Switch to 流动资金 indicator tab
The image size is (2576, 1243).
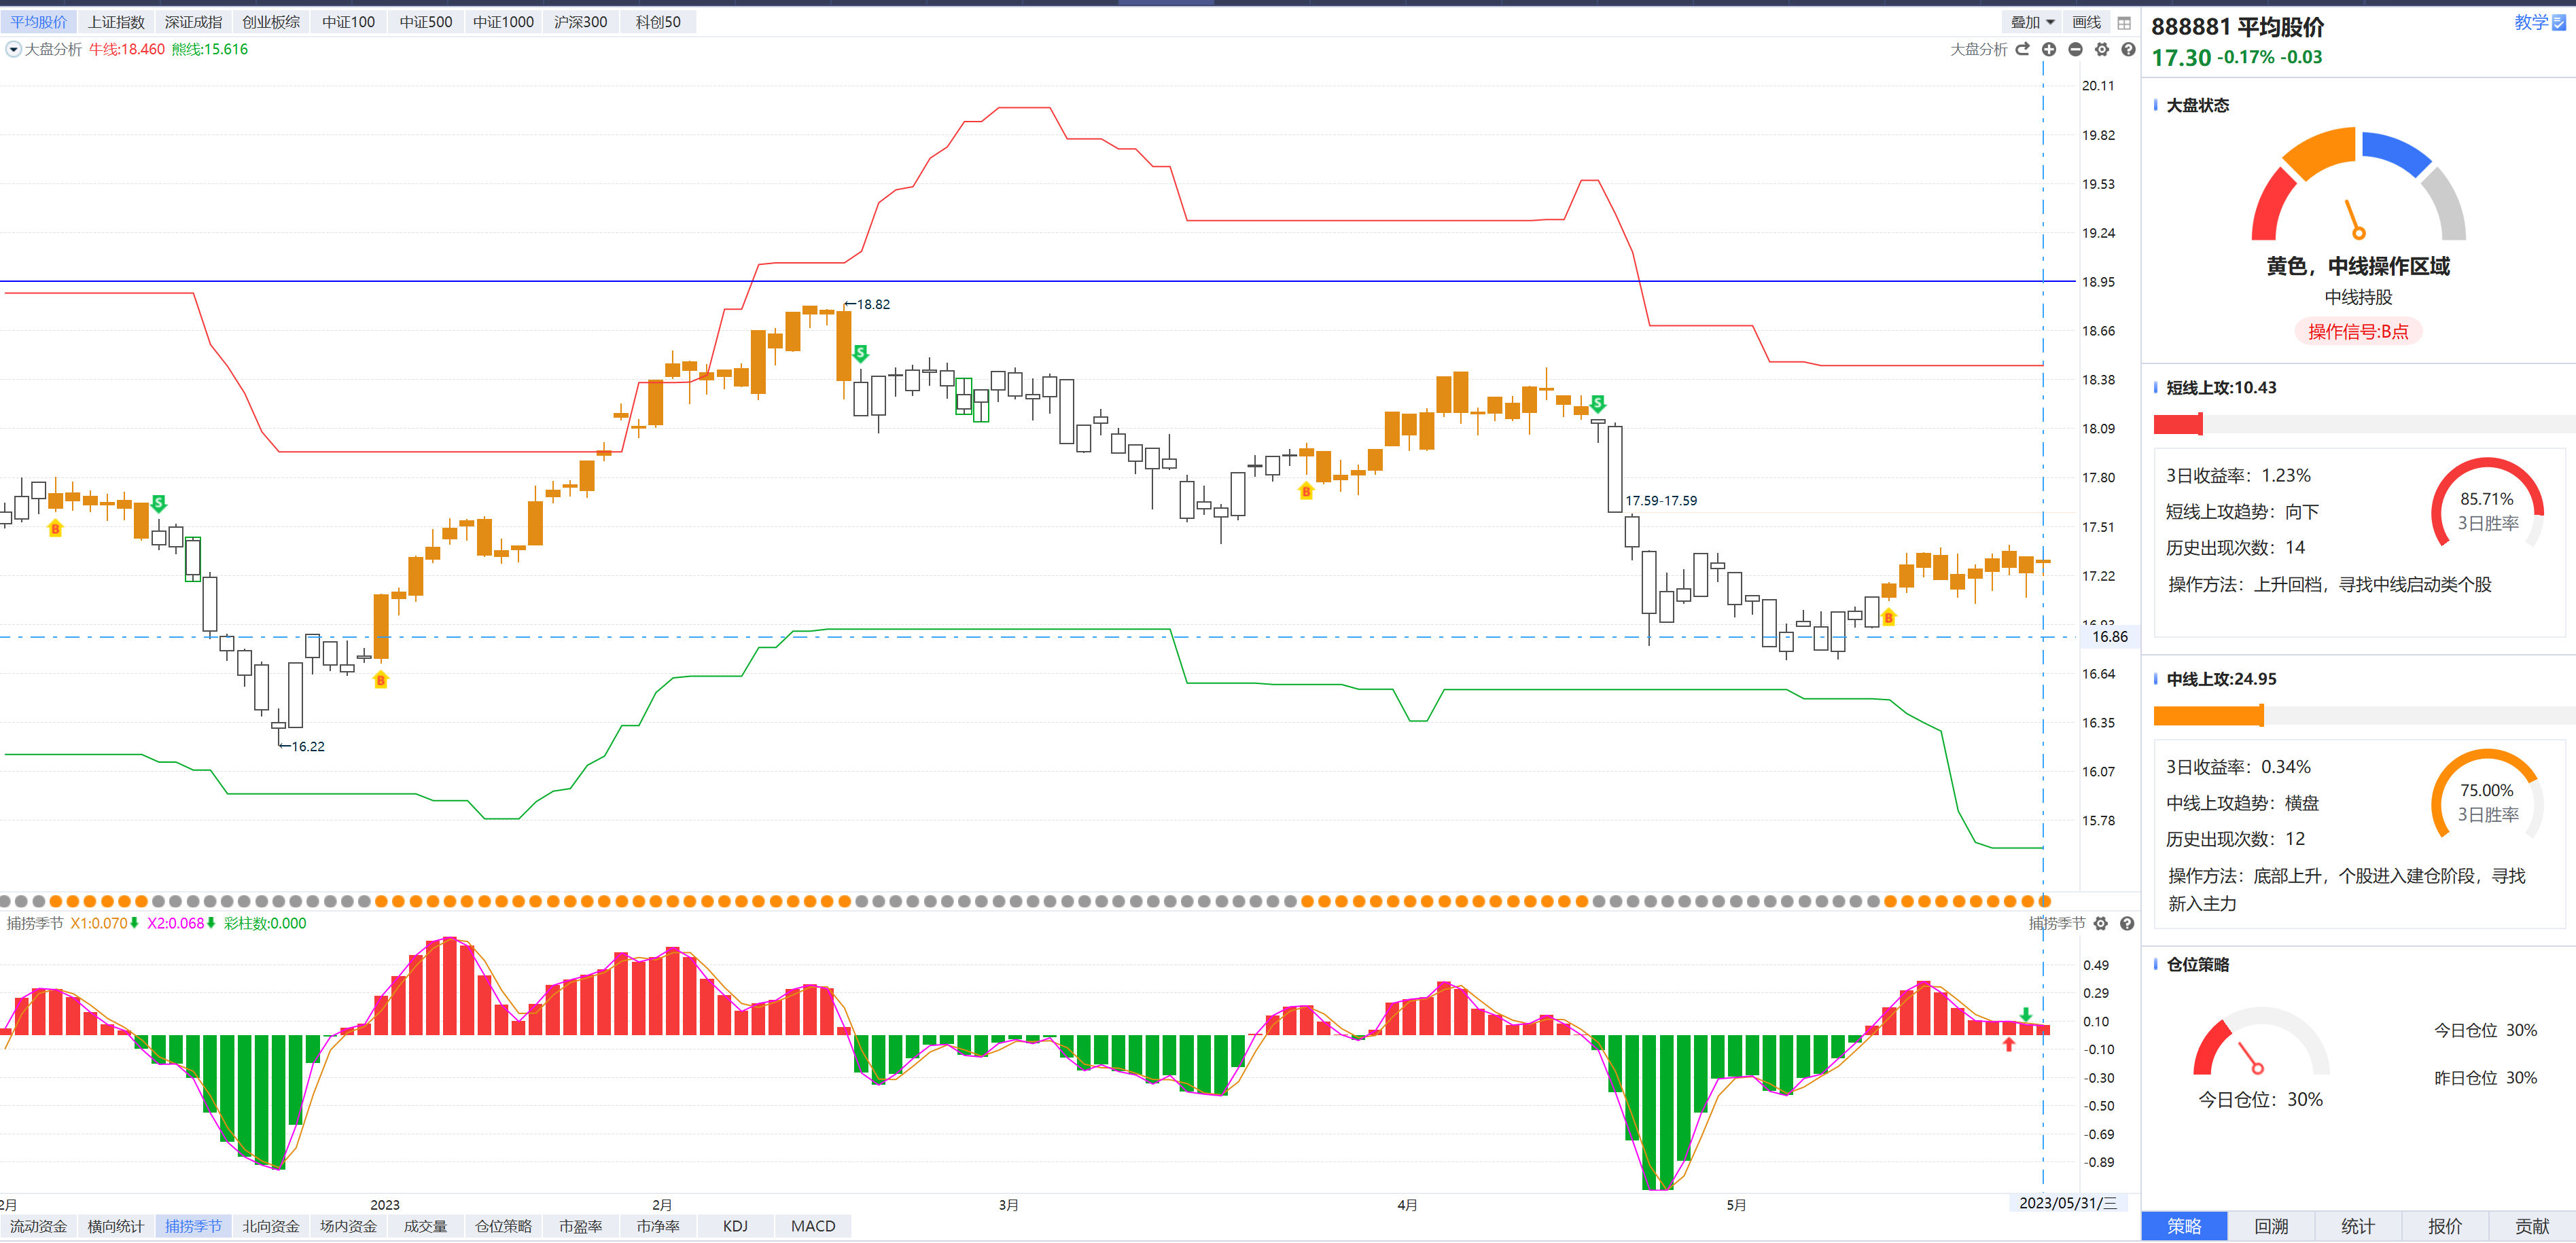(38, 1226)
